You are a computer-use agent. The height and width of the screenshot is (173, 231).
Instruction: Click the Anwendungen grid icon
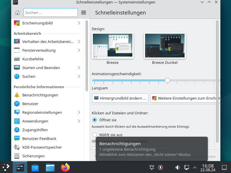point(17,121)
